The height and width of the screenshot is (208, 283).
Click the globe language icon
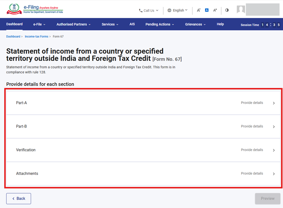tap(169, 10)
